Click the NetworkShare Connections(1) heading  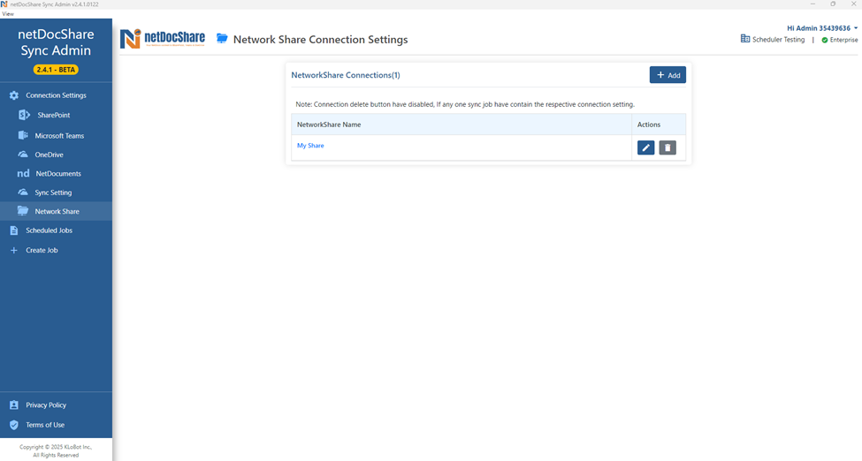[x=345, y=75]
